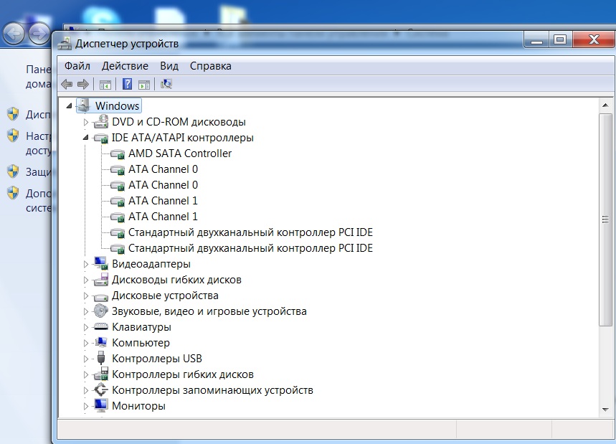Expand Дисковые устройства node

coord(86,296)
